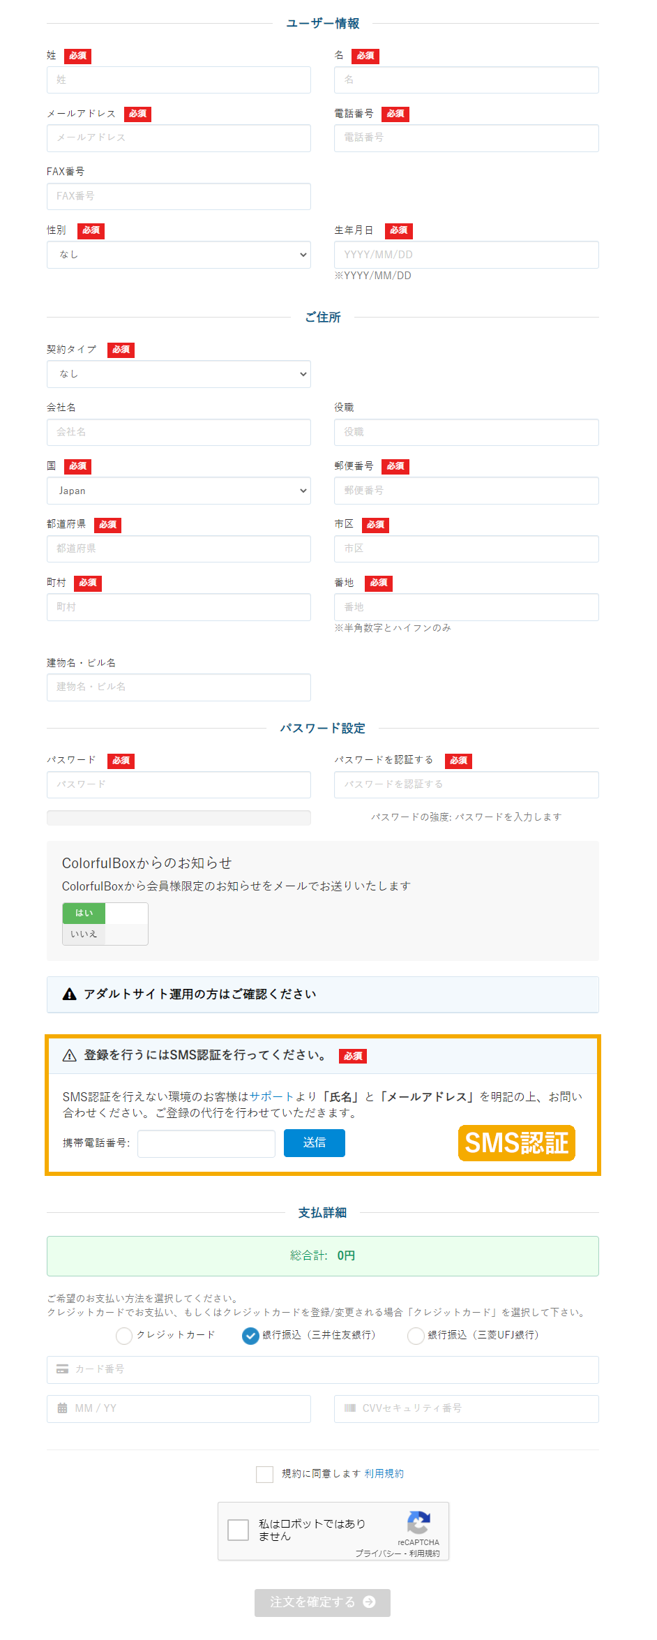Screen dimensions: 657x1640
Task: Click the calendar icon in expiry field
Action: point(63,1408)
